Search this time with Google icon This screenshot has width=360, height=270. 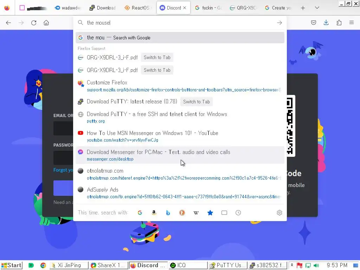click(x=140, y=213)
